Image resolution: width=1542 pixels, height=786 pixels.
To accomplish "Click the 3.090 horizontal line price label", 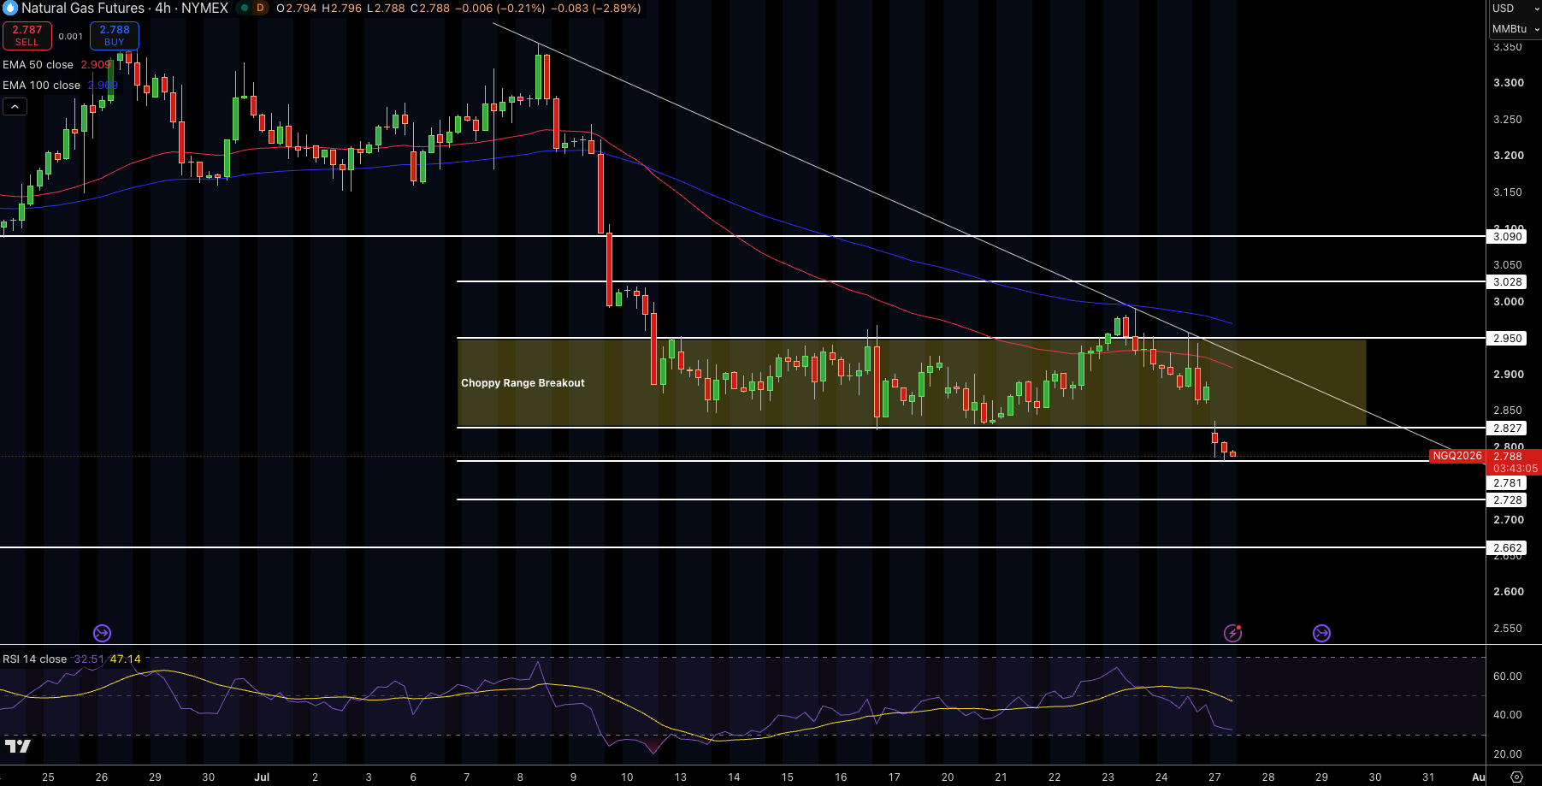I will pyautogui.click(x=1507, y=237).
